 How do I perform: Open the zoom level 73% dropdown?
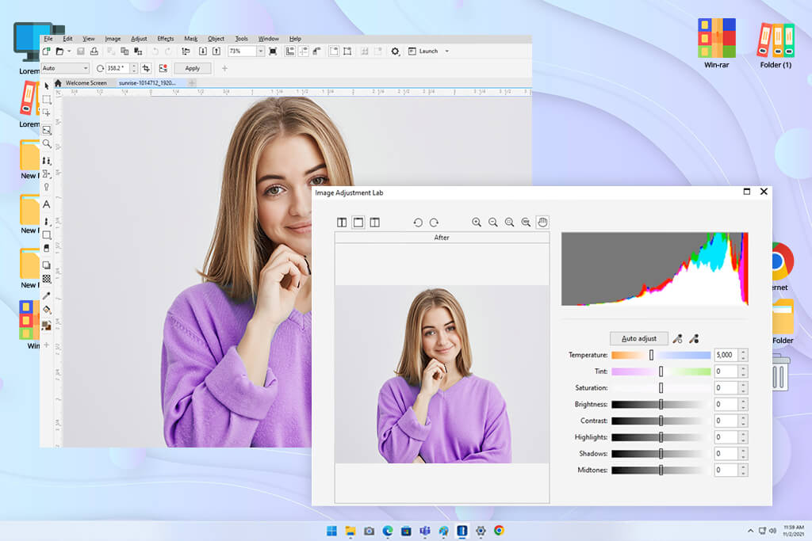coord(260,51)
